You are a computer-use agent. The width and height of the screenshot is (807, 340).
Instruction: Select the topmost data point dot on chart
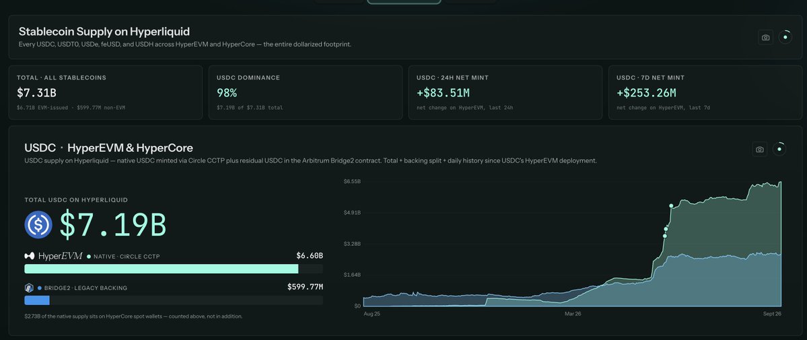[x=671, y=205]
